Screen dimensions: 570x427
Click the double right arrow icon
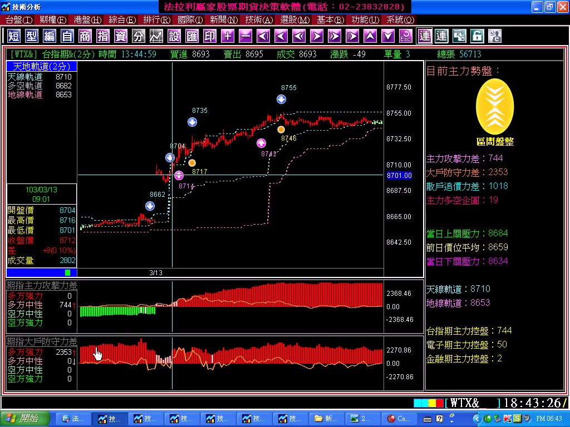[335, 36]
